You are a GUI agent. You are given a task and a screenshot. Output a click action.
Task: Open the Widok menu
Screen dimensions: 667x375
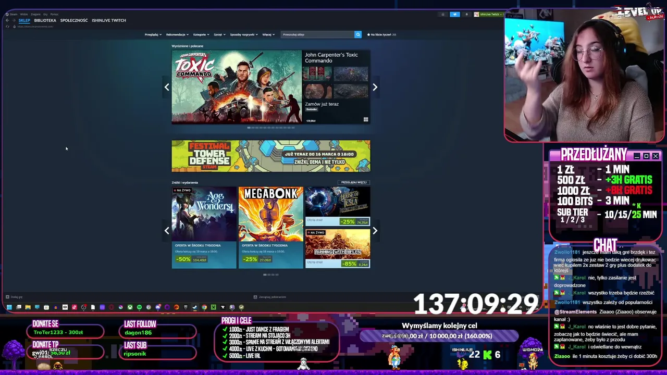click(x=23, y=14)
